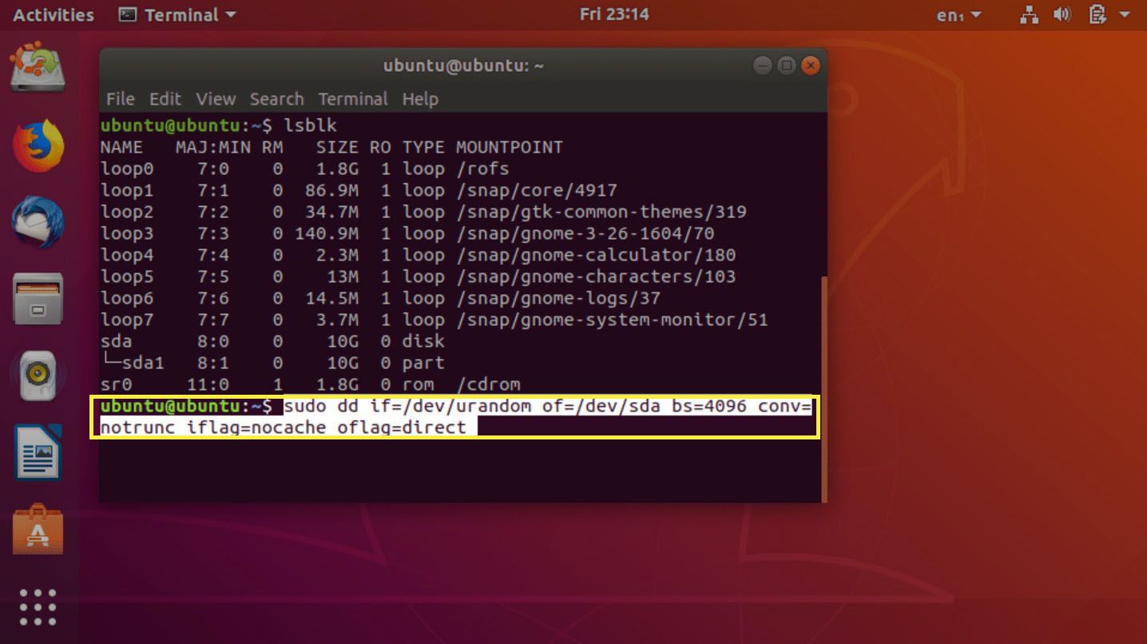This screenshot has height=644, width=1147.
Task: Open the Fri 23:14 clock calendar
Action: point(614,14)
